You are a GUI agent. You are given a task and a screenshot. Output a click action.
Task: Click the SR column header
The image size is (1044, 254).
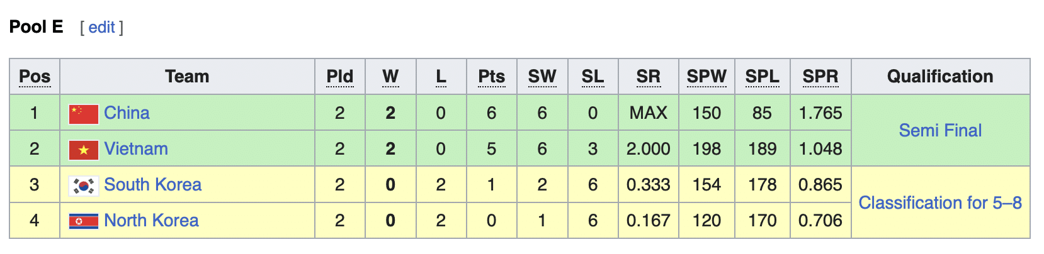tap(648, 77)
